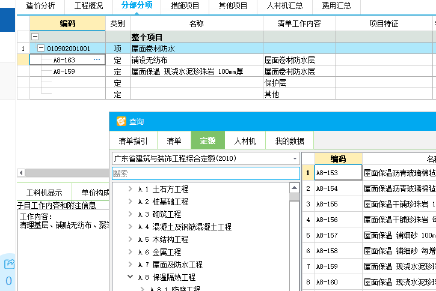Expand A.7 屋面及防水工程 tree node
This screenshot has width=436, height=291.
130,265
